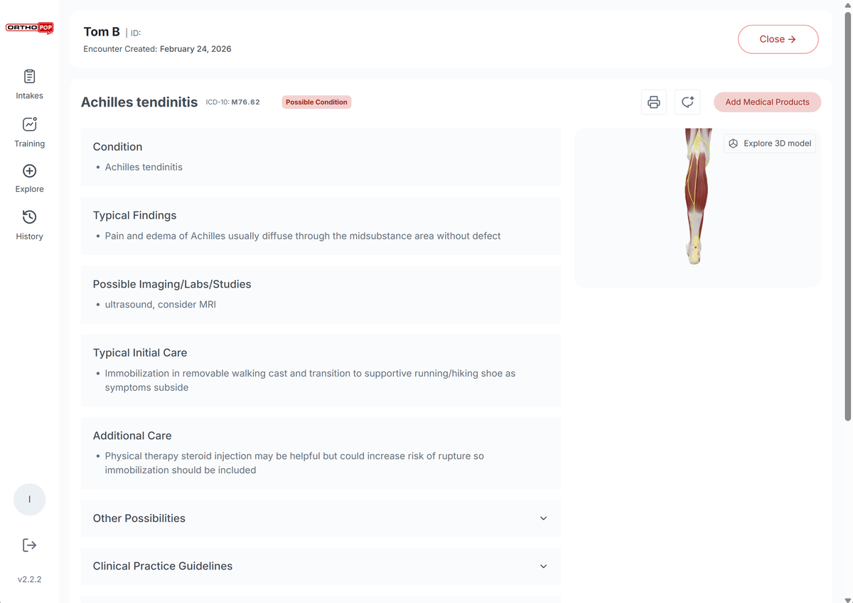Click the logout icon in sidebar
The width and height of the screenshot is (853, 603).
(30, 545)
